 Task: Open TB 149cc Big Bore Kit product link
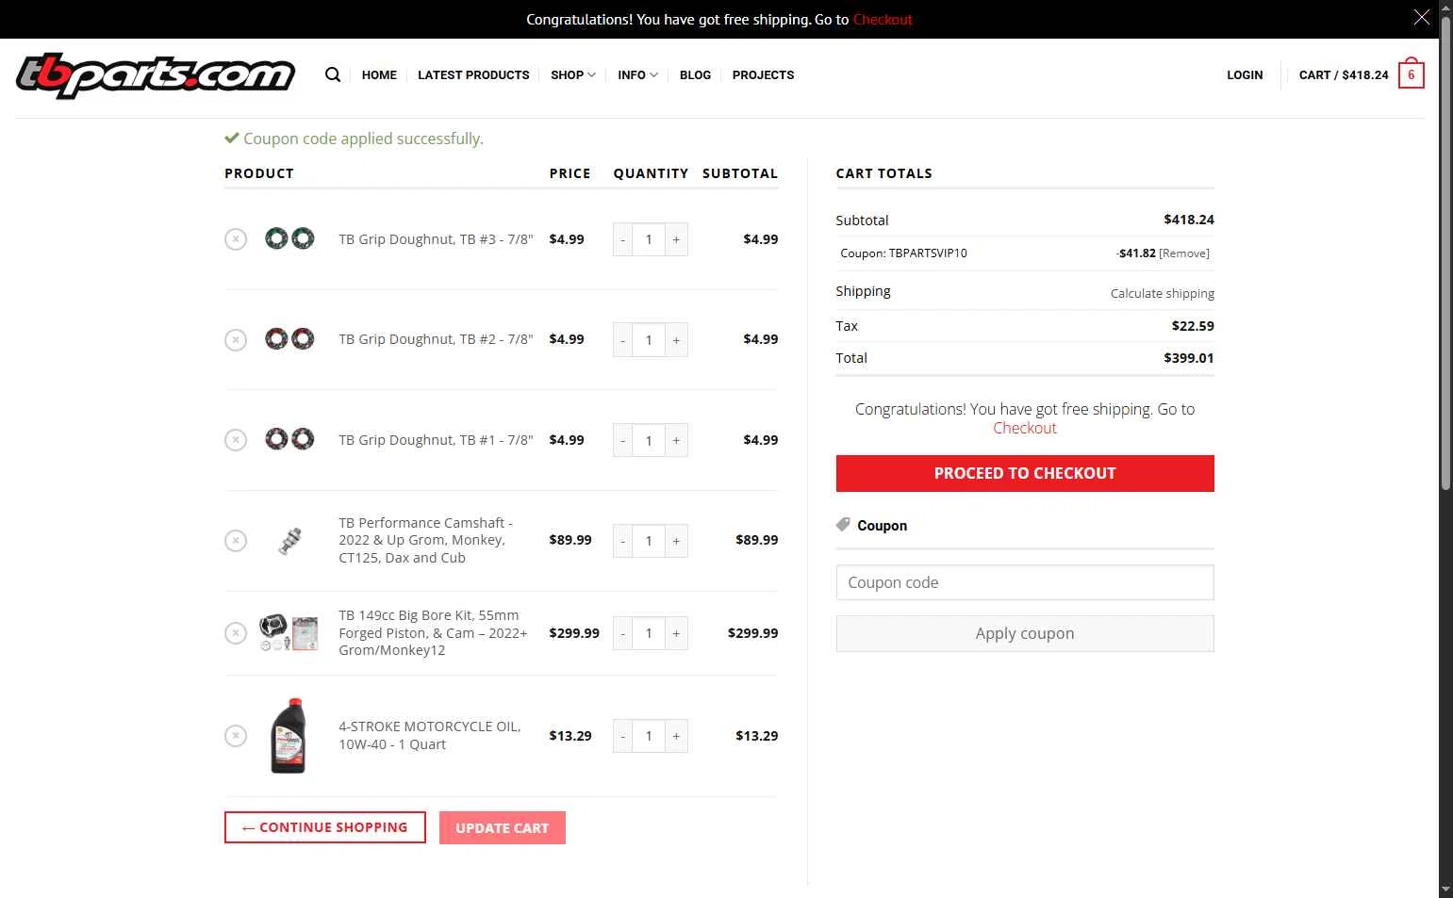coord(433,632)
